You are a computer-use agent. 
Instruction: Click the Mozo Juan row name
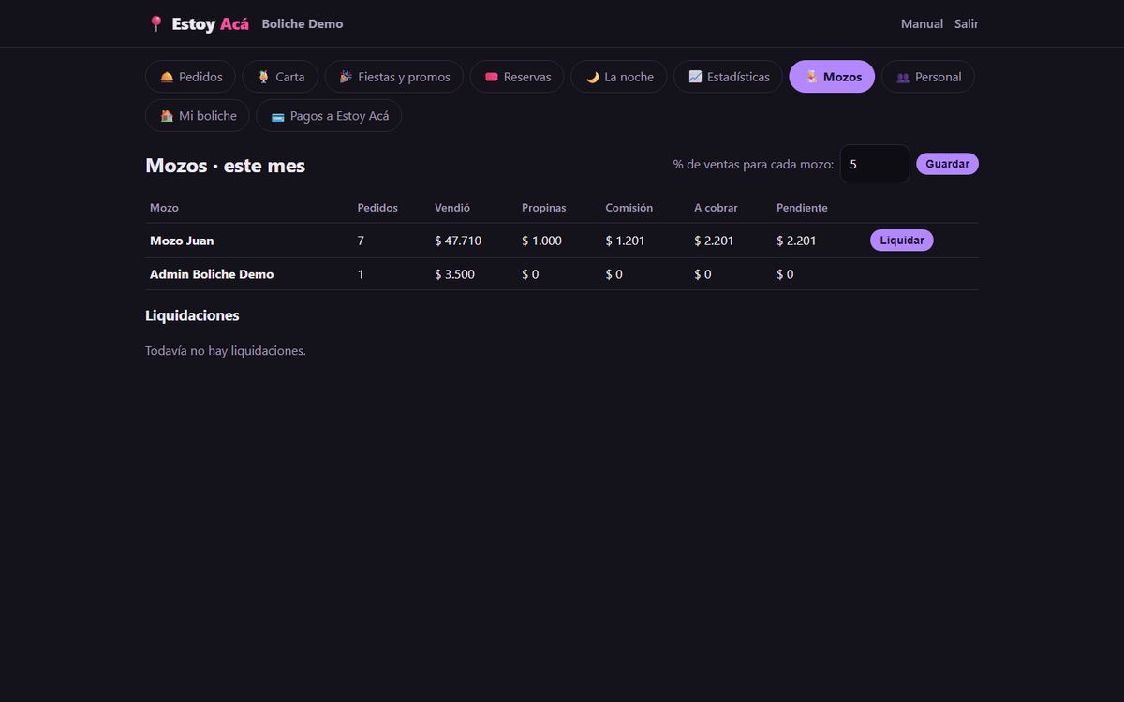(x=182, y=241)
